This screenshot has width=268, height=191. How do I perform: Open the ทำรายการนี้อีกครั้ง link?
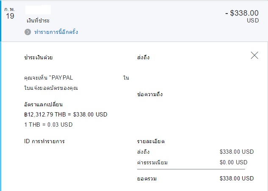coord(56,32)
